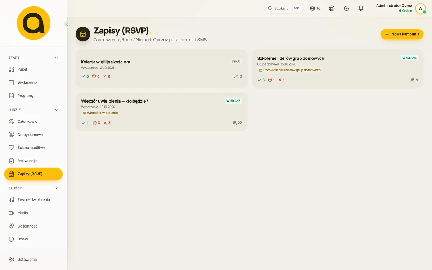This screenshot has width=432, height=270.
Task: Click declined count 3 on Wieczór card
Action: coord(107,123)
